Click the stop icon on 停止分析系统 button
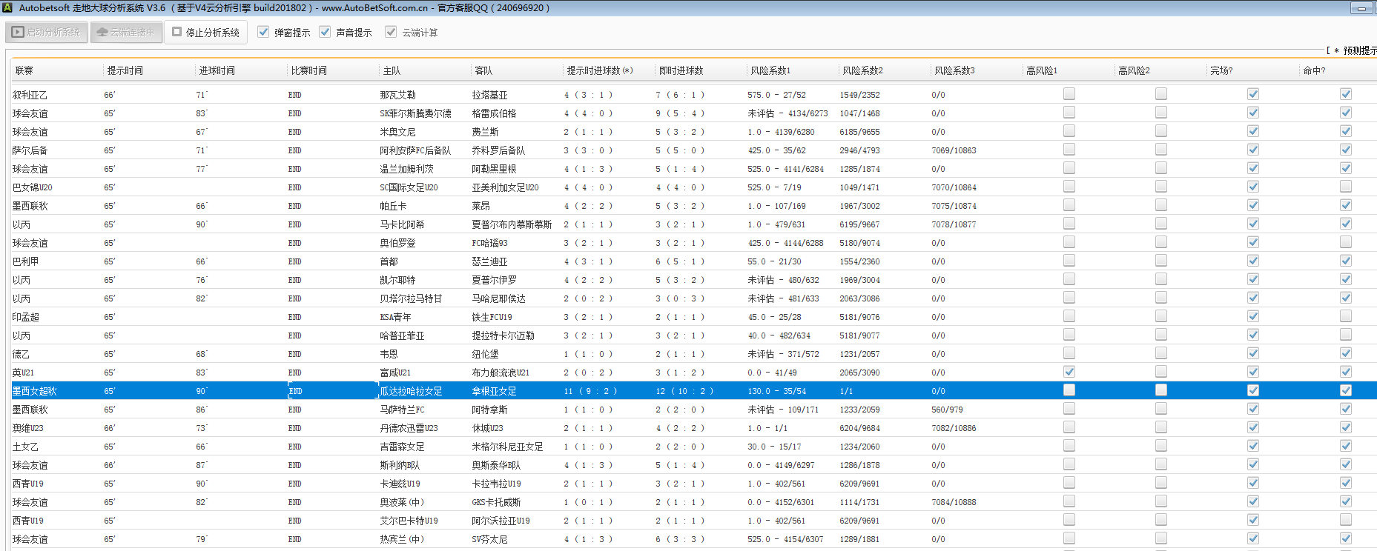The width and height of the screenshot is (1377, 551). tap(177, 32)
